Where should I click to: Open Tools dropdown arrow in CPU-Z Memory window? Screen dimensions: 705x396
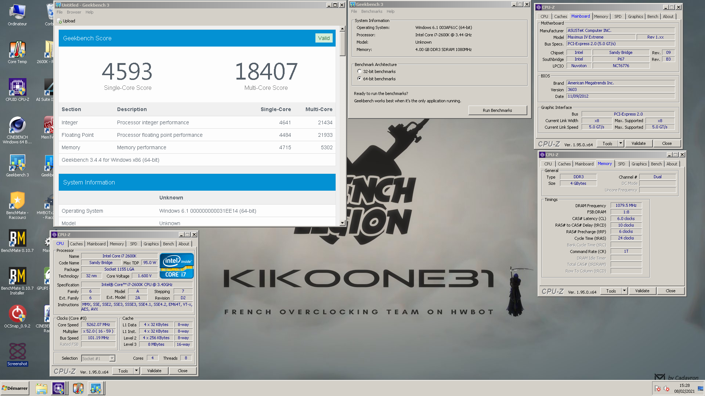point(625,291)
